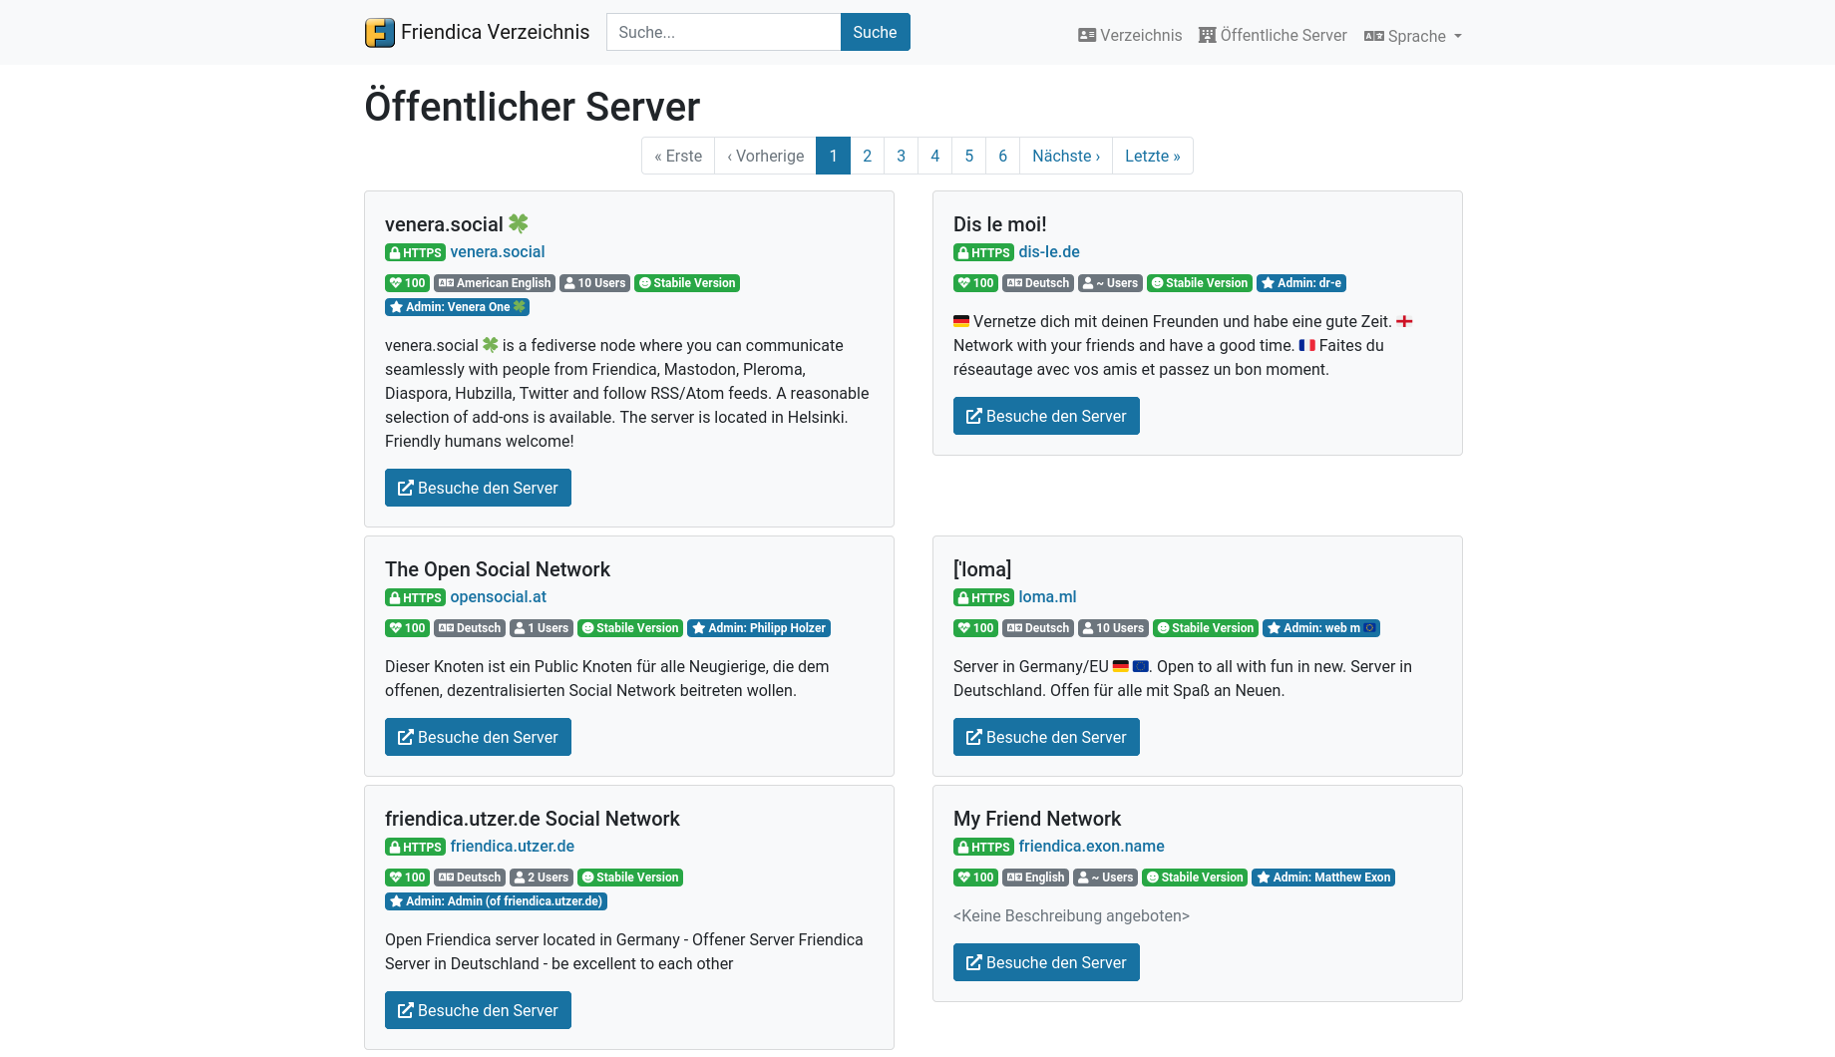Click health 100 badge on venera.social

[407, 283]
